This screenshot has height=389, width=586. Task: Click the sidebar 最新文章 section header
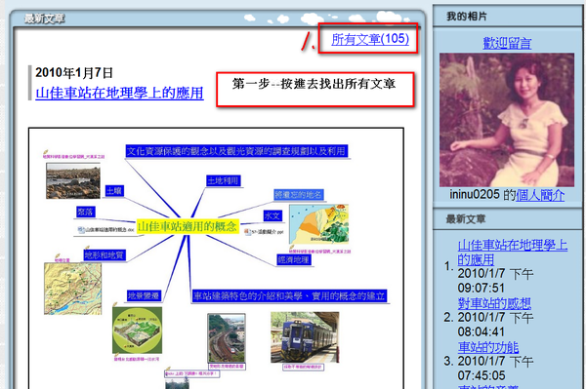466,219
